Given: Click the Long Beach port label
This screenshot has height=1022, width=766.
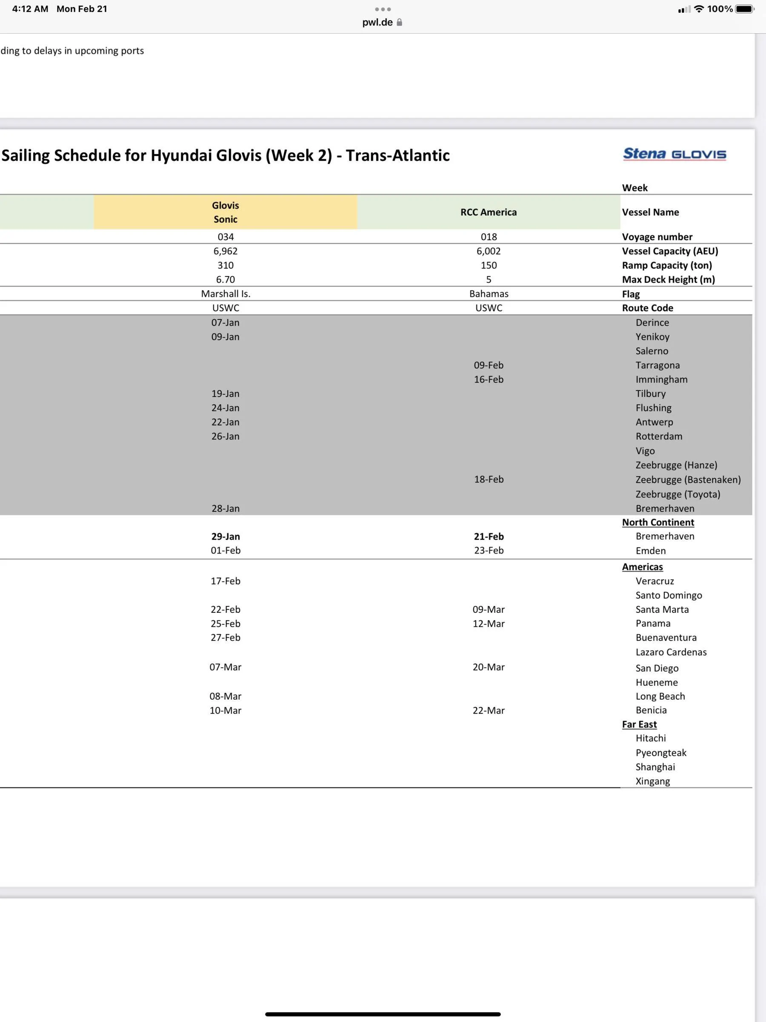Looking at the screenshot, I should pos(660,696).
